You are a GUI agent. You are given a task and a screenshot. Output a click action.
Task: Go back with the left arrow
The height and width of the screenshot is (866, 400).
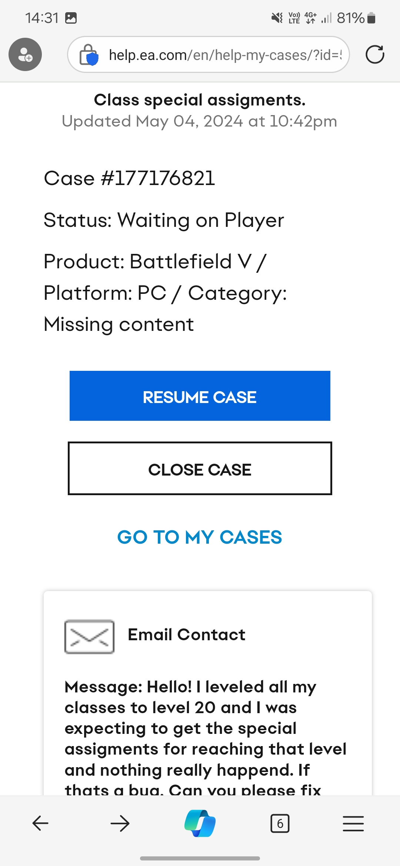[x=40, y=823]
